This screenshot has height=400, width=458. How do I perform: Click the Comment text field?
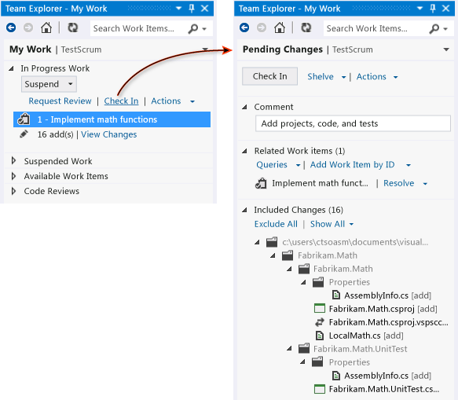tap(353, 123)
